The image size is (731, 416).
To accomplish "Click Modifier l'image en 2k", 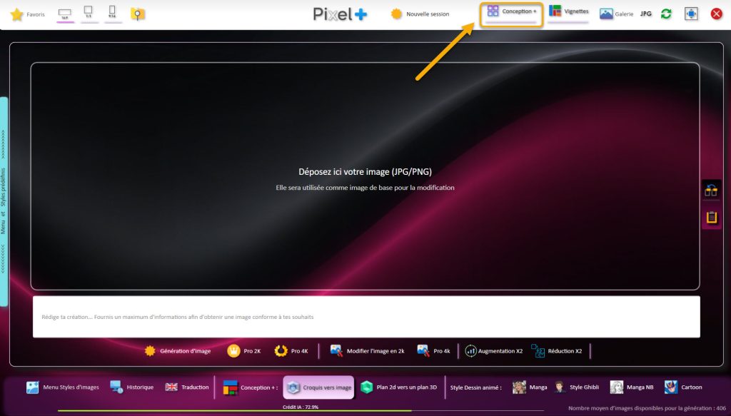I will coord(367,351).
